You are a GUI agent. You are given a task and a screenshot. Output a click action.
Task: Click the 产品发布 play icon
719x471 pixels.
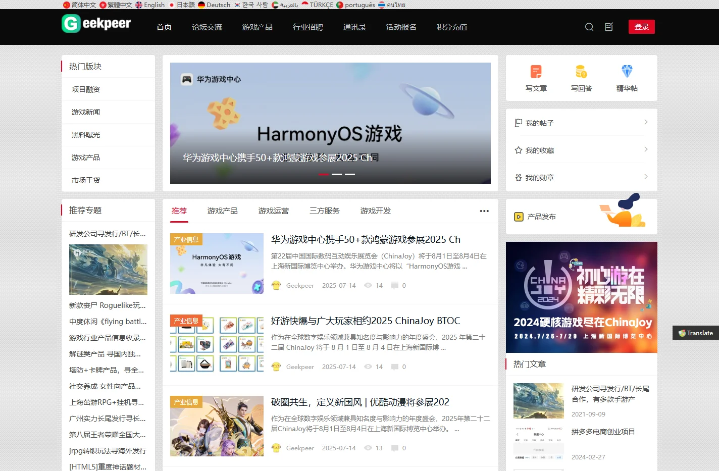click(519, 217)
